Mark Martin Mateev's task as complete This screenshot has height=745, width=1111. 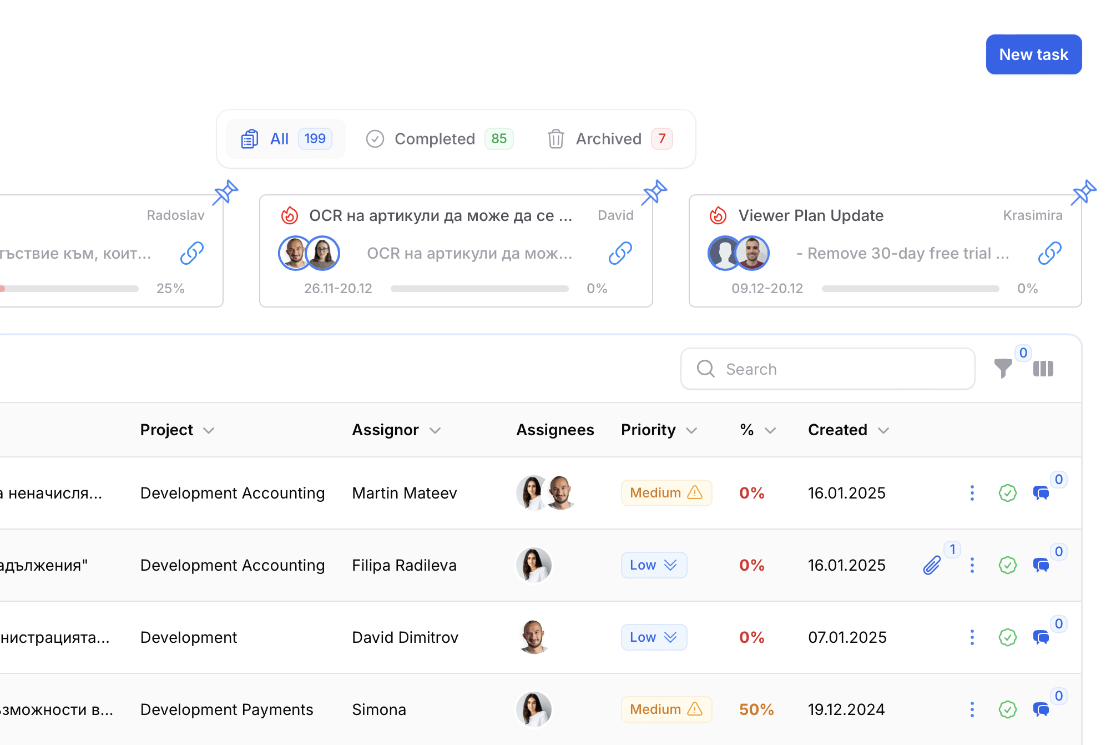tap(1007, 493)
